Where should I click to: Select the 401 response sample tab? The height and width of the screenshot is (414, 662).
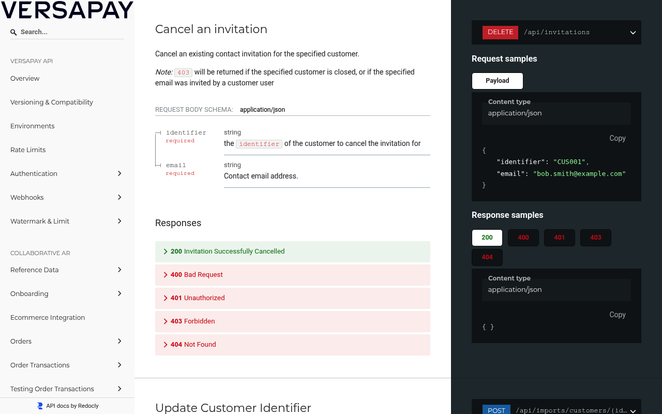click(x=560, y=238)
